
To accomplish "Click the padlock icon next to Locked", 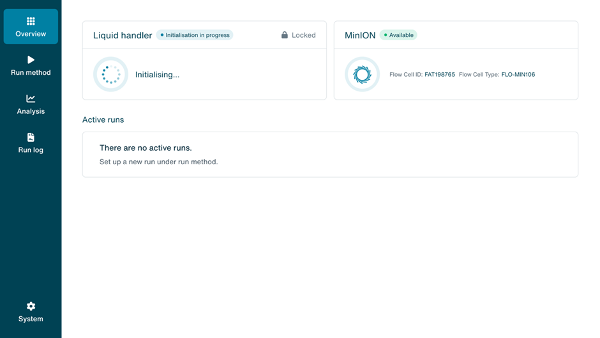I will [x=284, y=35].
